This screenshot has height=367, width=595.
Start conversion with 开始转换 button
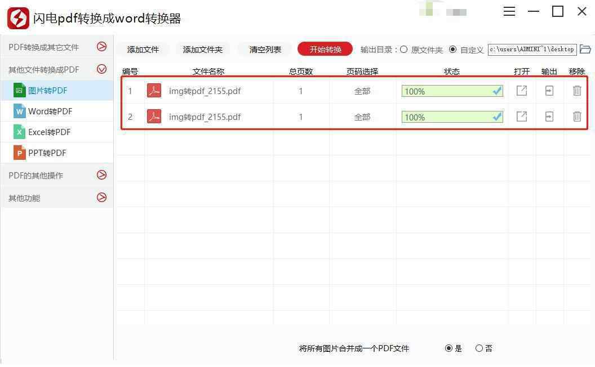click(325, 50)
